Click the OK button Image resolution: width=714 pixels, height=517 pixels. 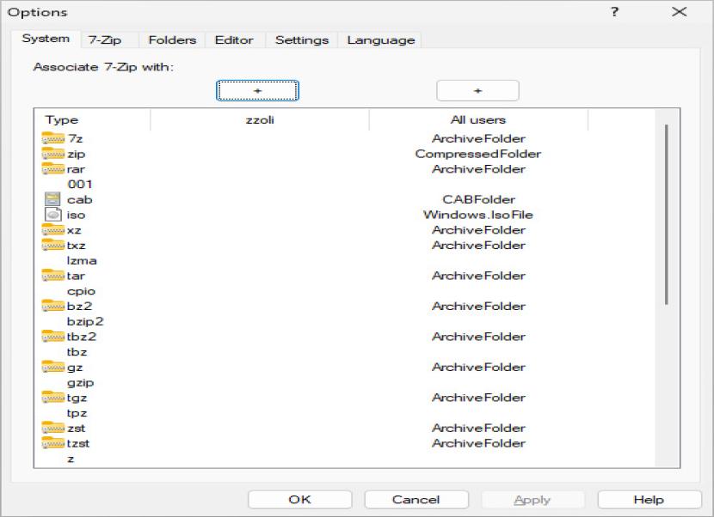[299, 500]
